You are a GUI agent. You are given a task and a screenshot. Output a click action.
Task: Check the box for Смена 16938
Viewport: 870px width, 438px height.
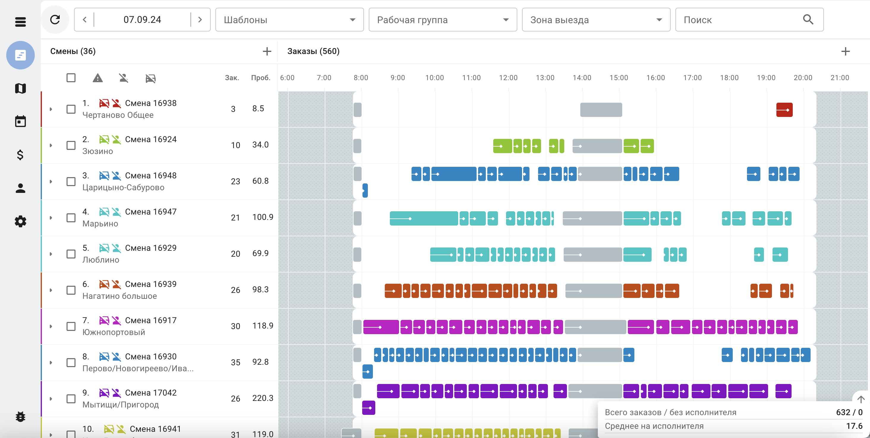71,109
